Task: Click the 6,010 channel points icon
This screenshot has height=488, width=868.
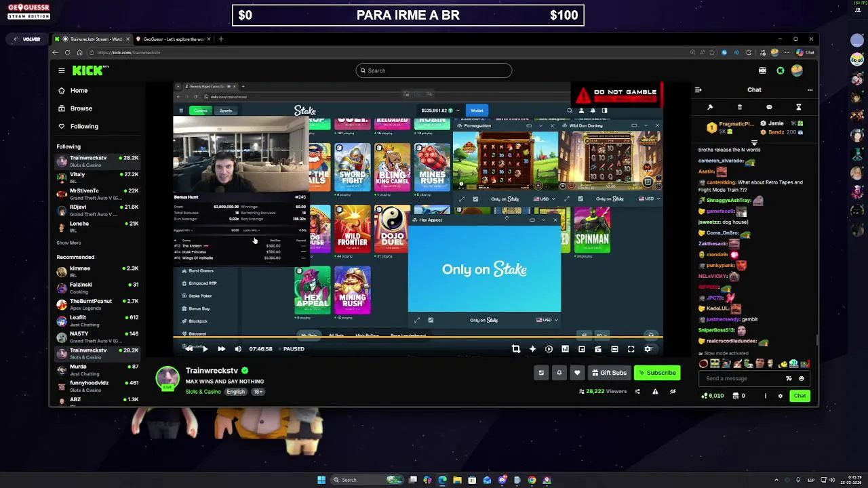Action: (704, 396)
